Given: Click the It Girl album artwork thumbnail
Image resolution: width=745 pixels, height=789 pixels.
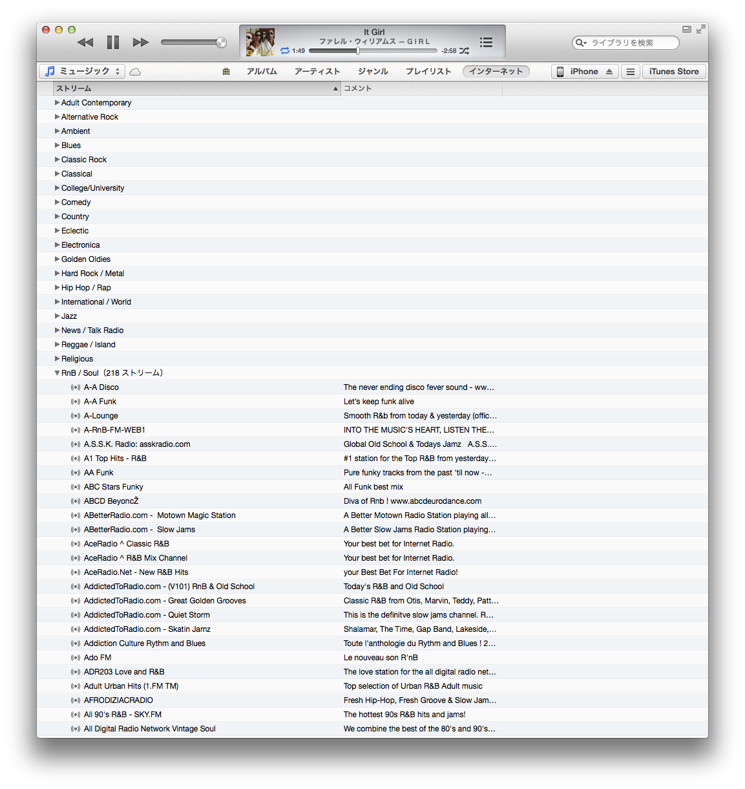Looking at the screenshot, I should pyautogui.click(x=260, y=42).
